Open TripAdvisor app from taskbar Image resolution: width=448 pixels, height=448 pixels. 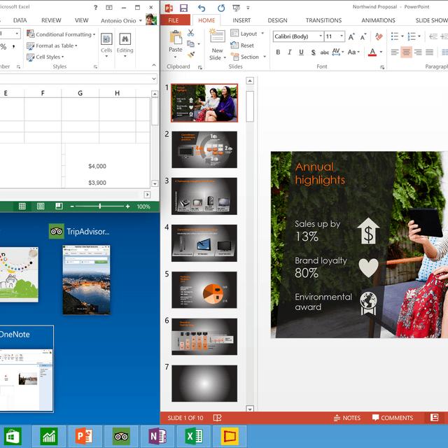(x=121, y=436)
